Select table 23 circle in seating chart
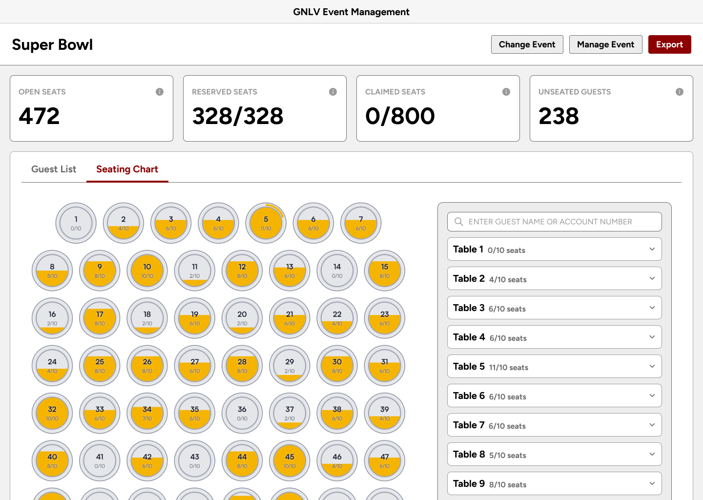The image size is (703, 500). (x=385, y=318)
